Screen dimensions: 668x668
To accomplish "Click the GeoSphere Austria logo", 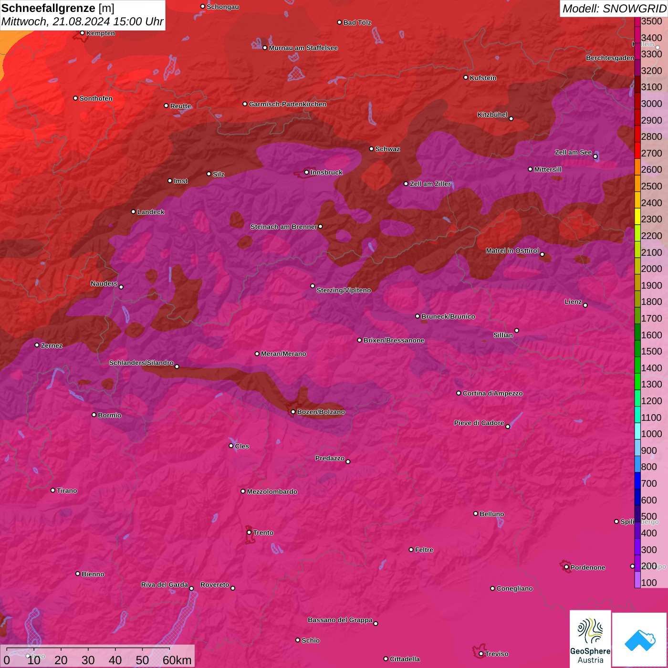I will [x=590, y=639].
